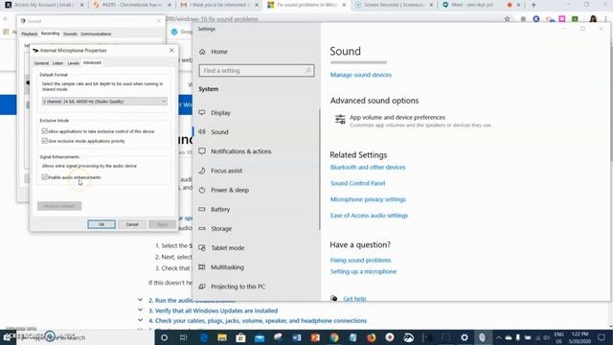
Task: Click Cancel in Microphone Properties
Action: [x=132, y=224]
